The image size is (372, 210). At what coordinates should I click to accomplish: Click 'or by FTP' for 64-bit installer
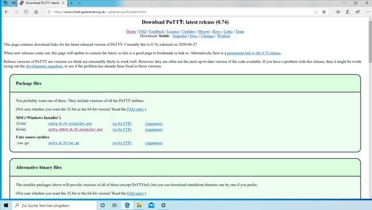pyautogui.click(x=122, y=130)
